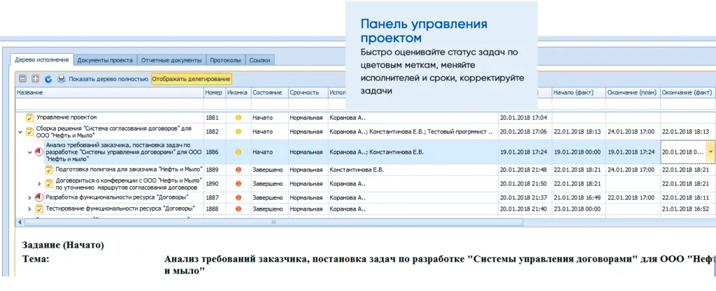
Task: Click filter field under "Название" column
Action: (x=109, y=104)
